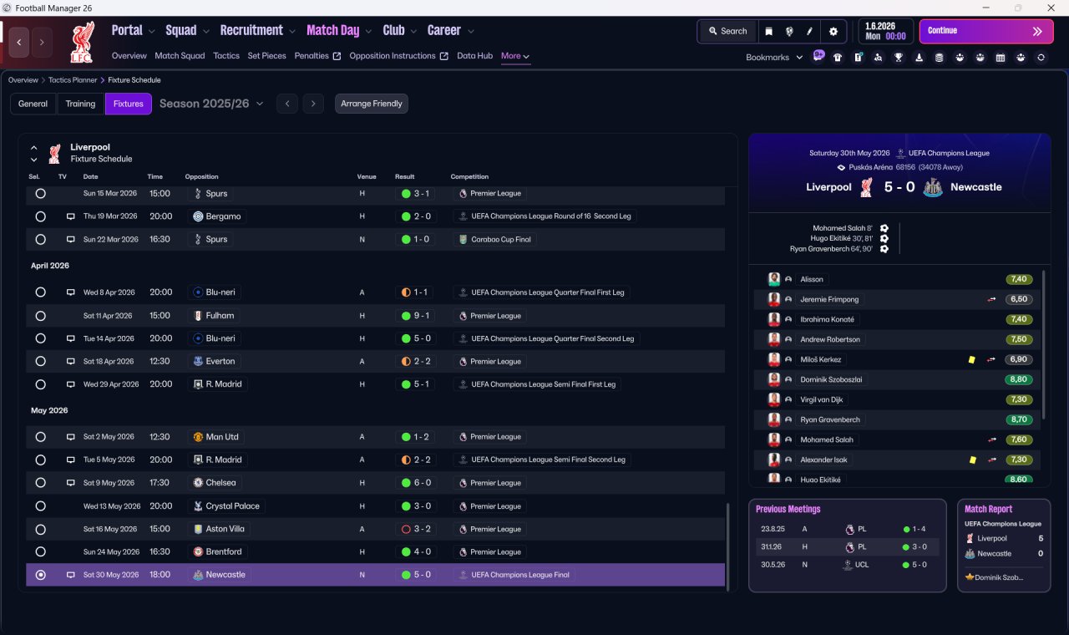Open the trophy bookmark shortcut
Image resolution: width=1069 pixels, height=635 pixels.
click(x=899, y=58)
